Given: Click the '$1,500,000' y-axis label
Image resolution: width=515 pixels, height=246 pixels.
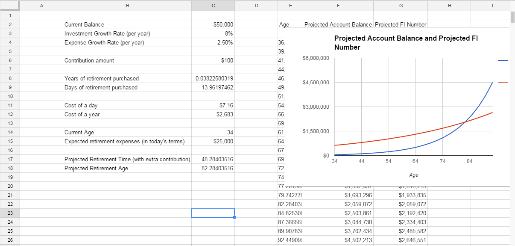Looking at the screenshot, I should tap(316, 131).
